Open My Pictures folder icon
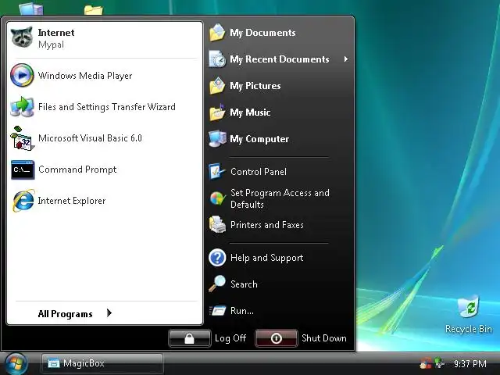The width and height of the screenshot is (500, 375). coord(217,85)
